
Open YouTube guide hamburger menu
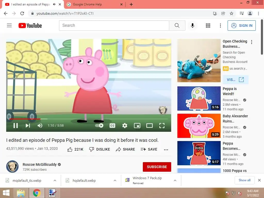pos(9,26)
